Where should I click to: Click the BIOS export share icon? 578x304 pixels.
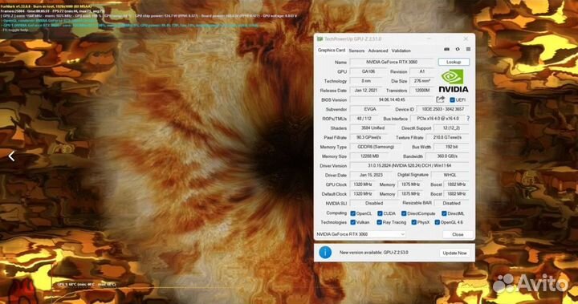coord(440,99)
